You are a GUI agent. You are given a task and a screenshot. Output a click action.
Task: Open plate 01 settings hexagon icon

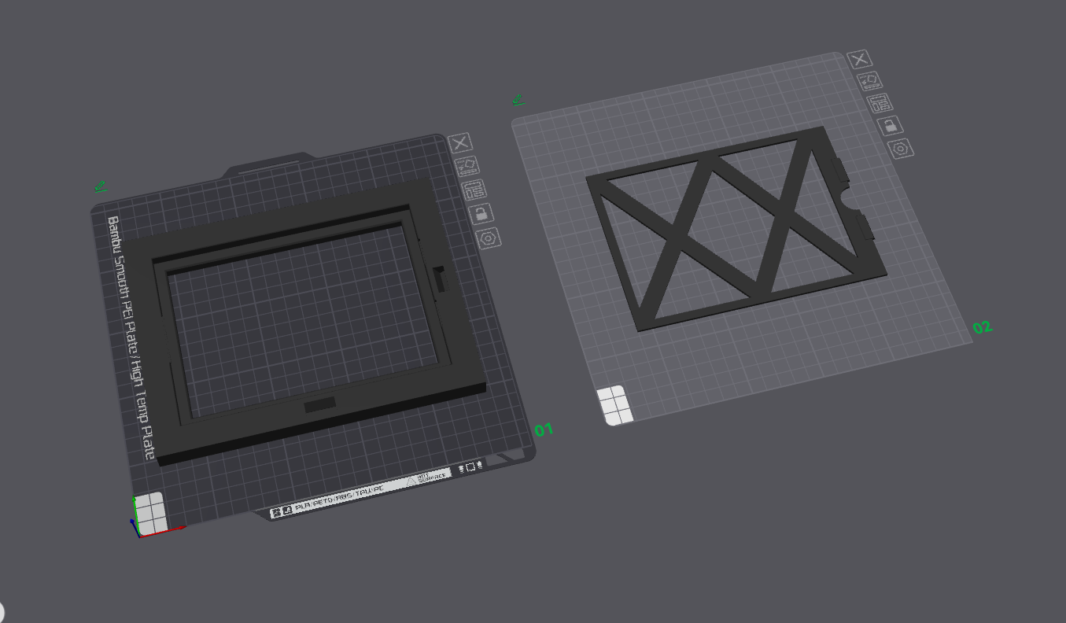click(488, 238)
